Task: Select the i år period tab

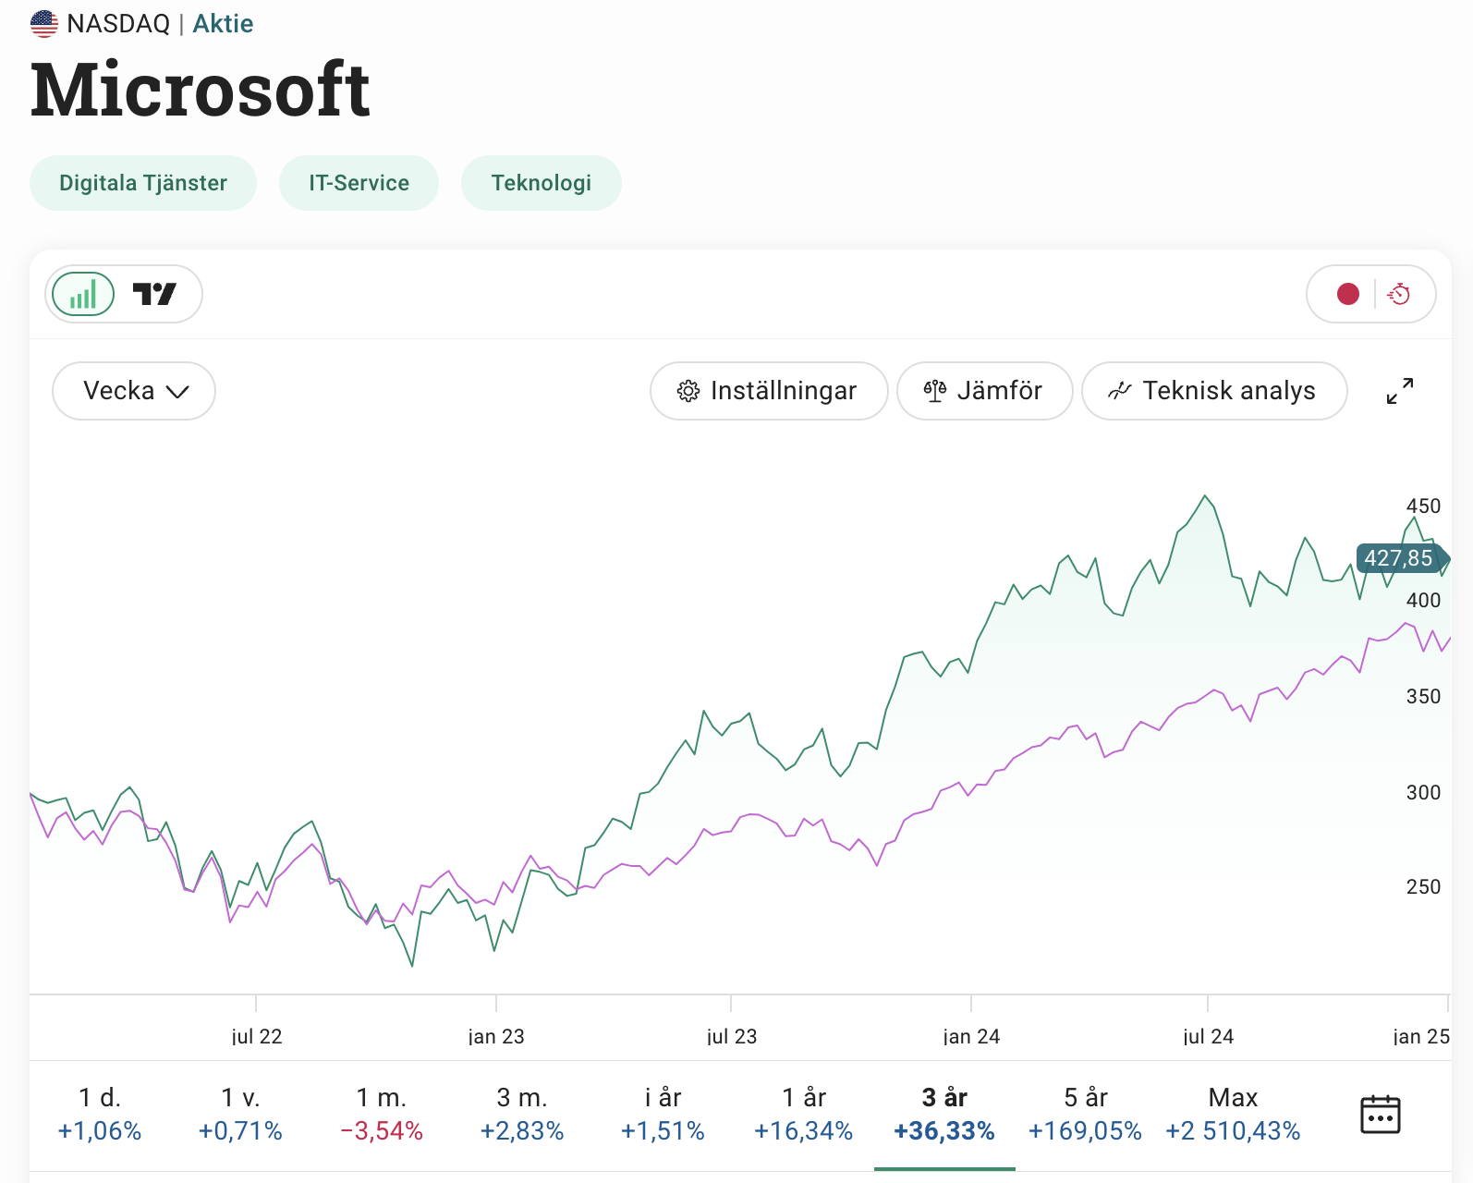Action: tap(663, 1114)
